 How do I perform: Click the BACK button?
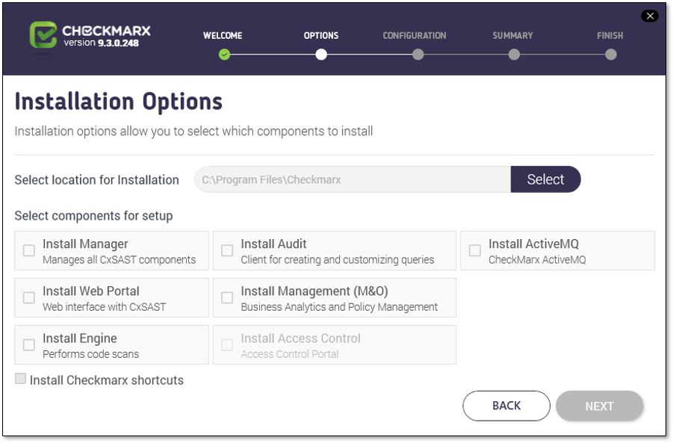click(x=506, y=406)
